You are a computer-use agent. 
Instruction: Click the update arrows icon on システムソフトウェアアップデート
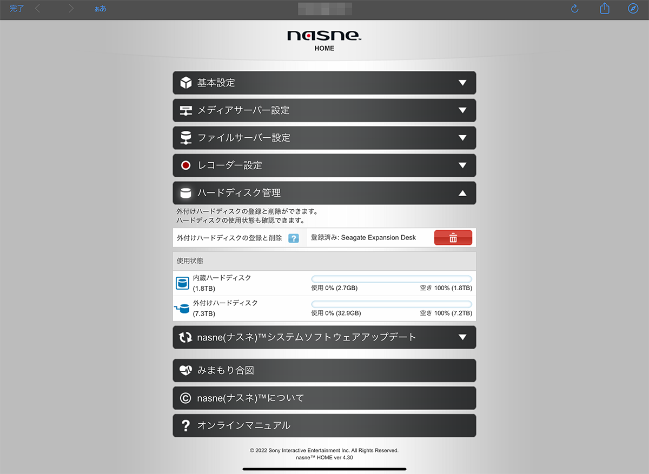pyautogui.click(x=186, y=337)
